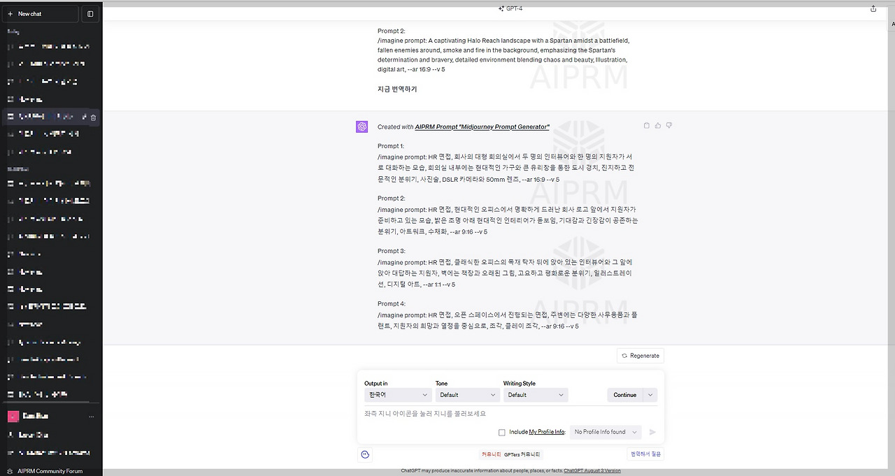Viewport: 895px width, 476px height.
Task: Click the Writing Style label
Action: click(x=520, y=383)
